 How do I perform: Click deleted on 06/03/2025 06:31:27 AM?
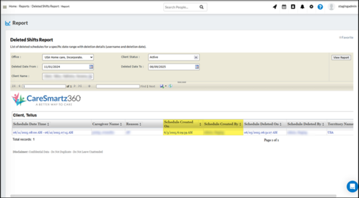click(x=260, y=132)
